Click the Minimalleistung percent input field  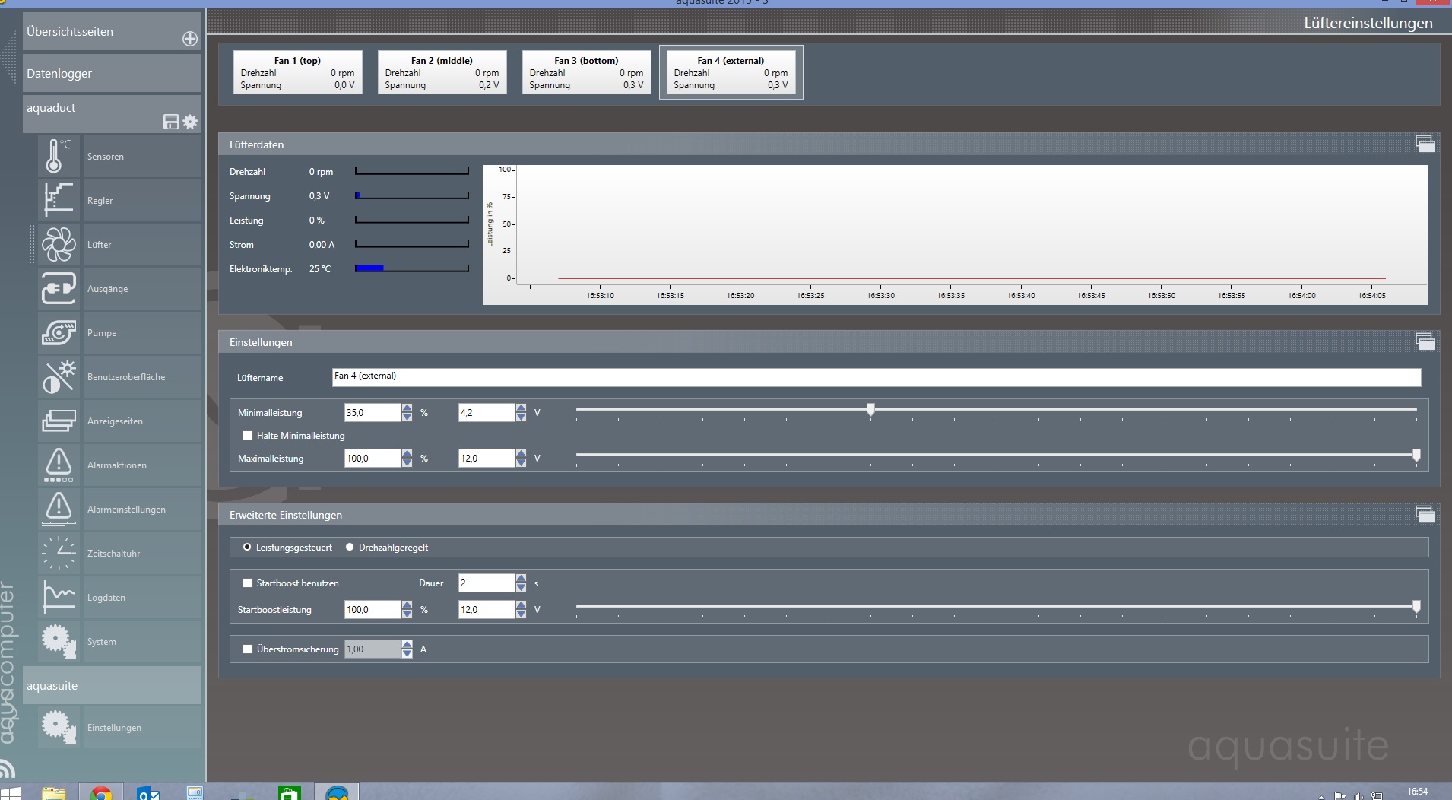373,412
